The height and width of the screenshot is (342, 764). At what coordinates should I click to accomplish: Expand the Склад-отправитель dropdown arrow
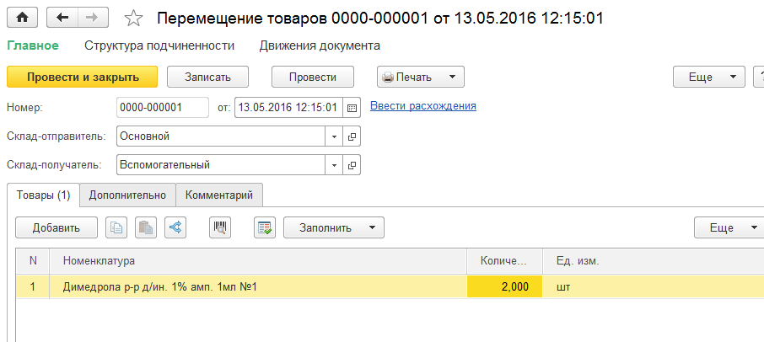pos(334,136)
